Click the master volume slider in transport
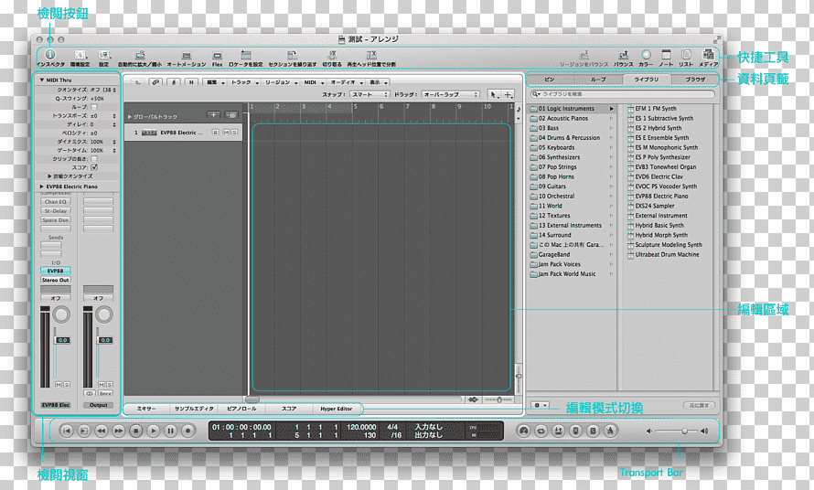Screen dimensions: 814x490 tap(677, 431)
